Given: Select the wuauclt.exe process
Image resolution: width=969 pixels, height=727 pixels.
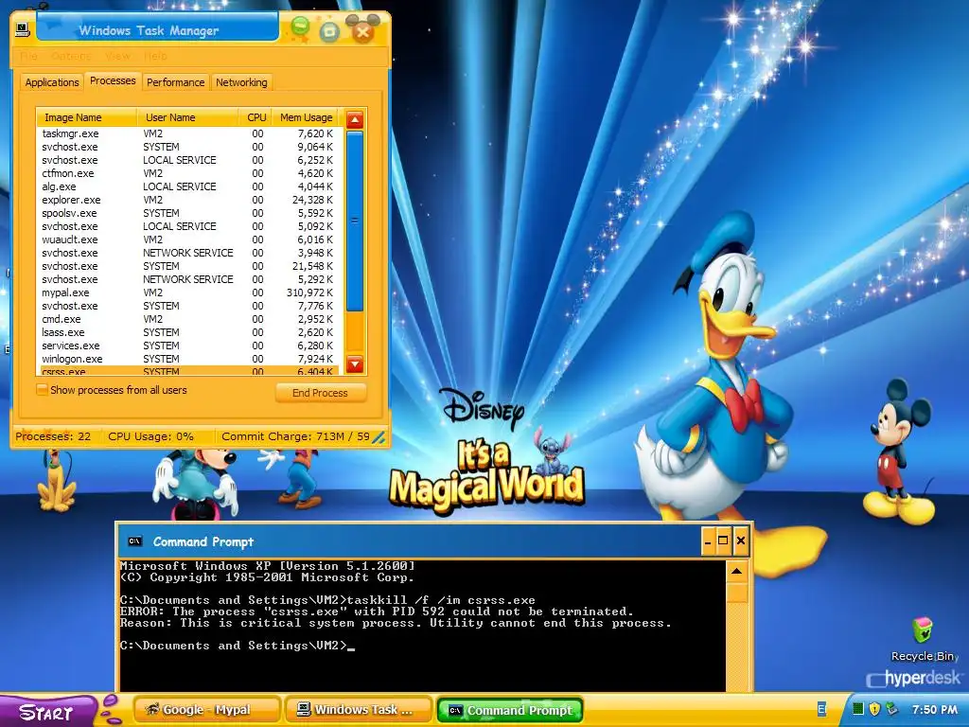Looking at the screenshot, I should (x=188, y=239).
